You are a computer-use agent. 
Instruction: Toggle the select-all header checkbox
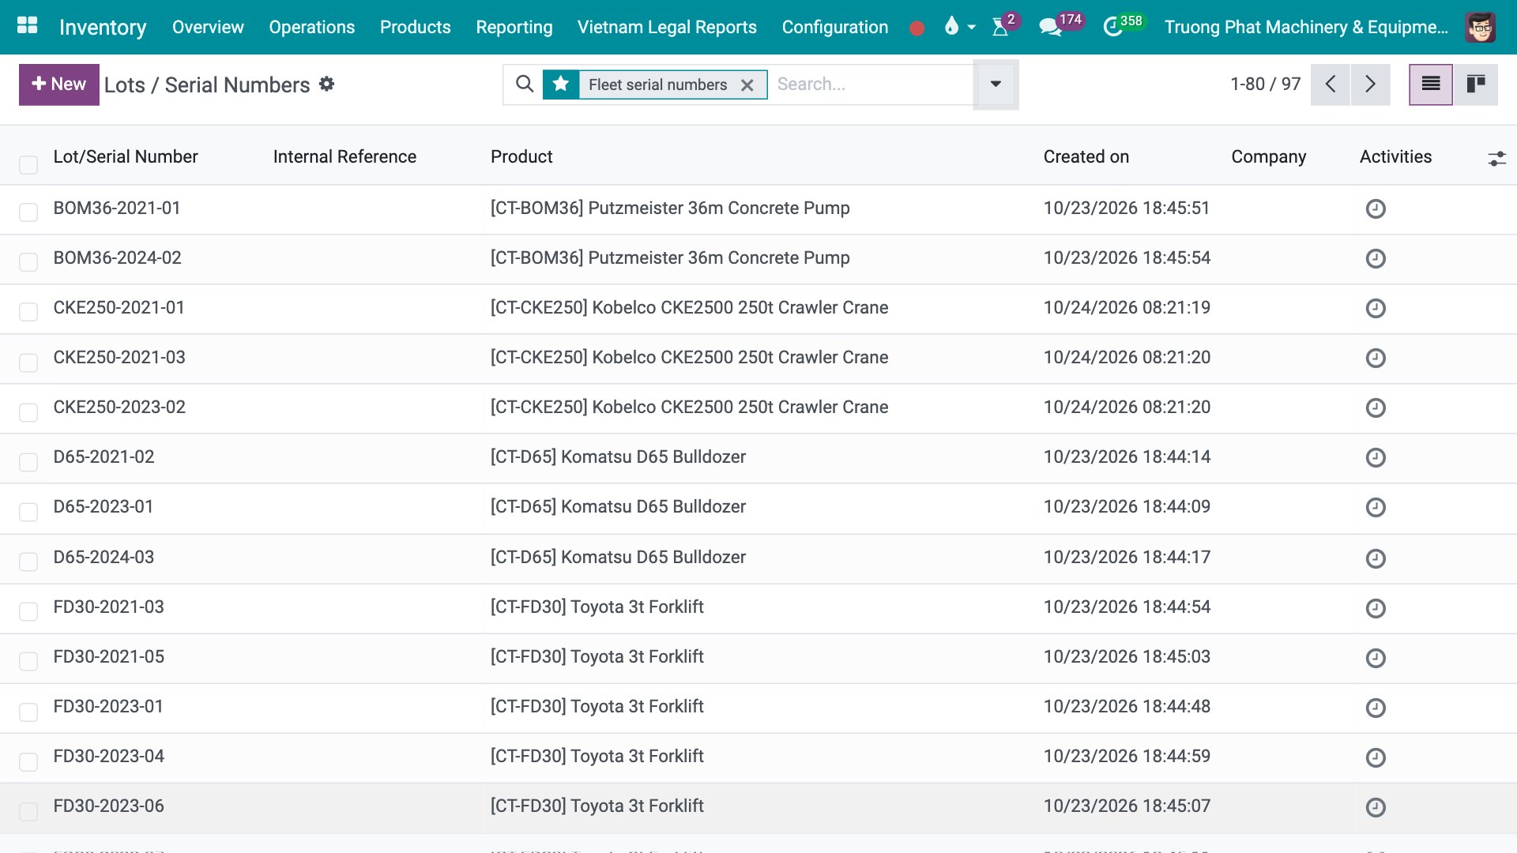click(x=28, y=164)
